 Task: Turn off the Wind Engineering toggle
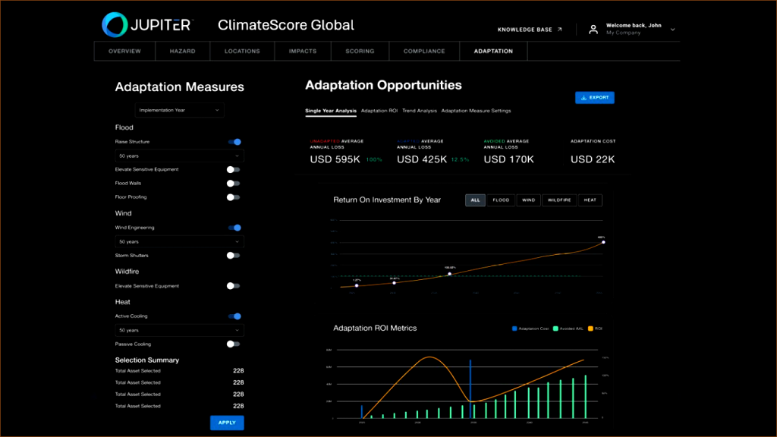coord(234,228)
